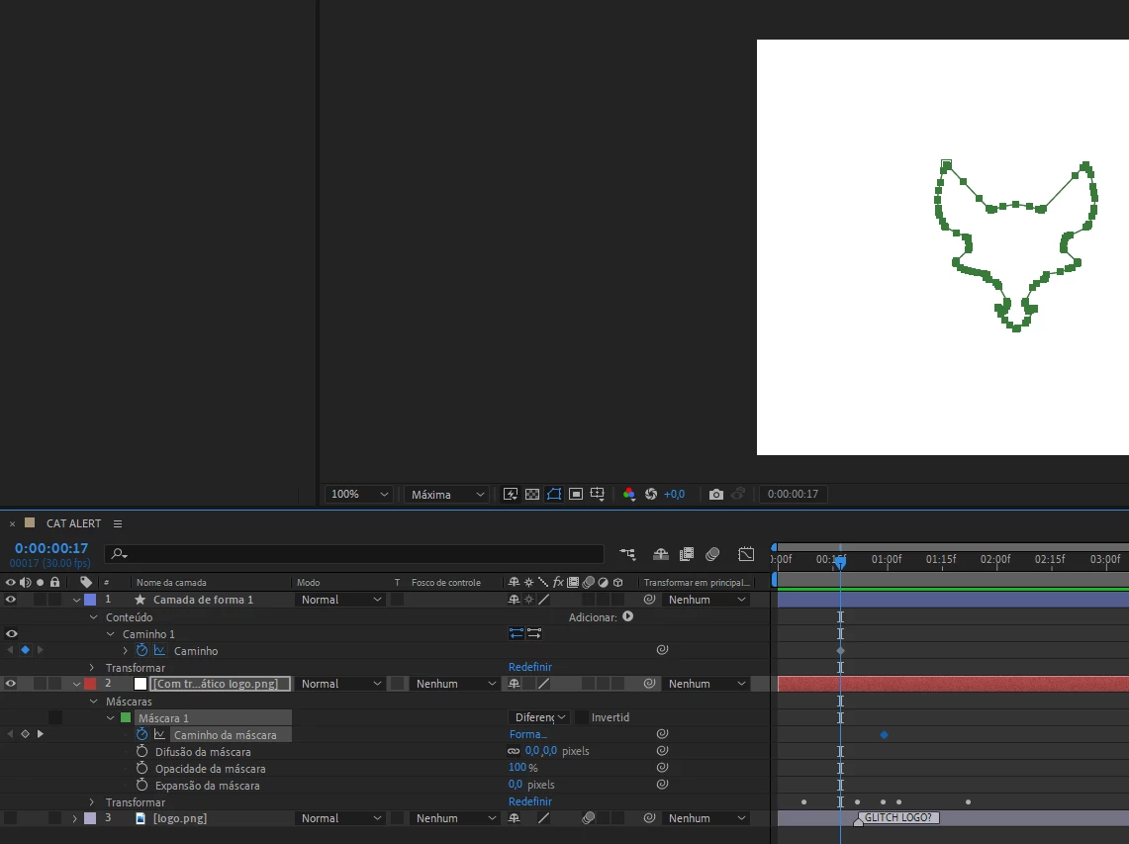This screenshot has height=844, width=1129.
Task: Enable the Region of Interest tool
Action: click(575, 494)
